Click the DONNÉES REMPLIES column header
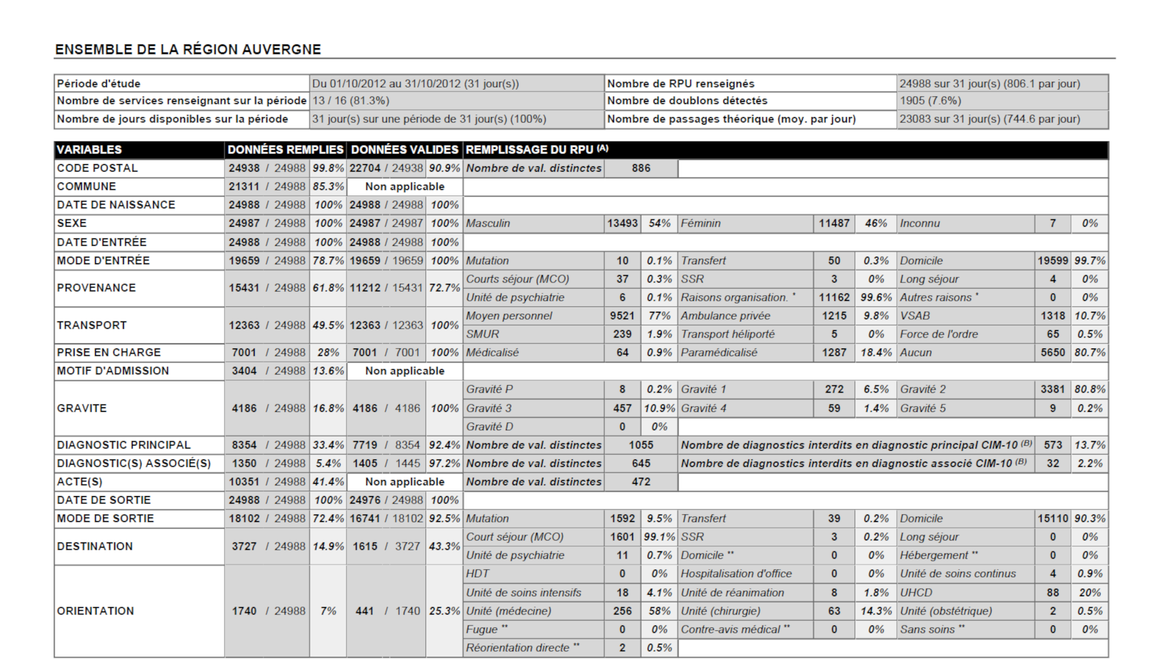Viewport: 1172px width, 659px height. coord(285,149)
